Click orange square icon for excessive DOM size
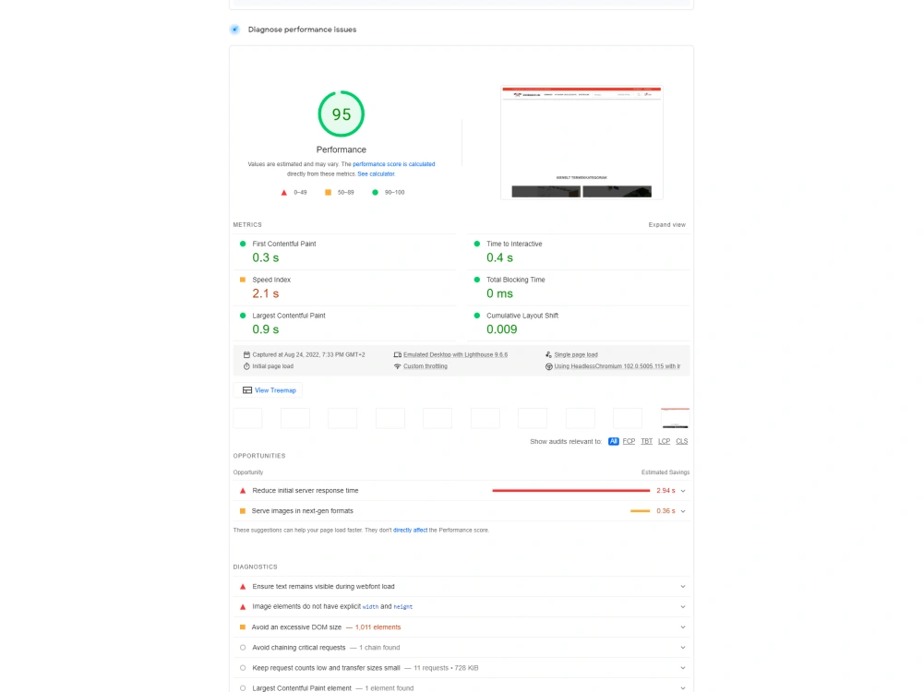Screen dimensions: 923x692 243,627
